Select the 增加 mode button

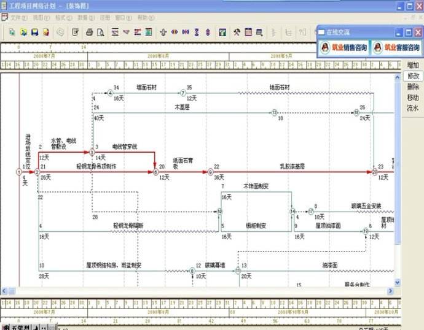pos(413,65)
